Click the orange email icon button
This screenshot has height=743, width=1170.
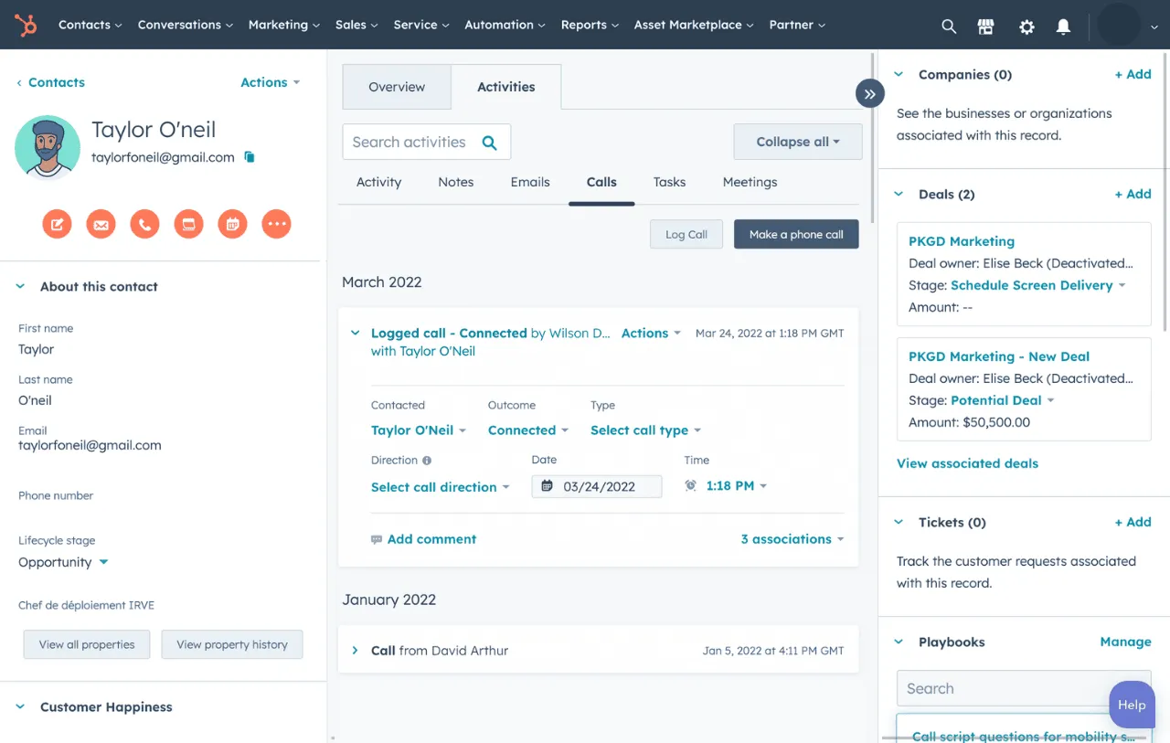pyautogui.click(x=101, y=224)
